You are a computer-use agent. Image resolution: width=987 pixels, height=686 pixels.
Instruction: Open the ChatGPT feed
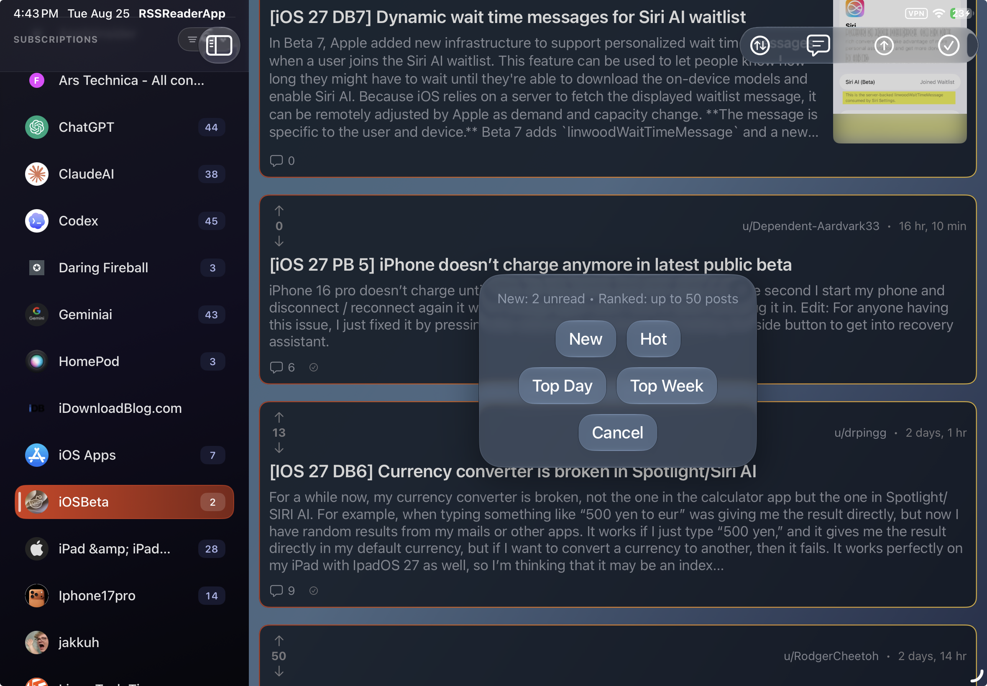coord(125,127)
